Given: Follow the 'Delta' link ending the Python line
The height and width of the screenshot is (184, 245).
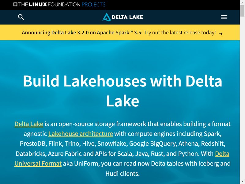Looking at the screenshot, I should pyautogui.click(x=222, y=154).
